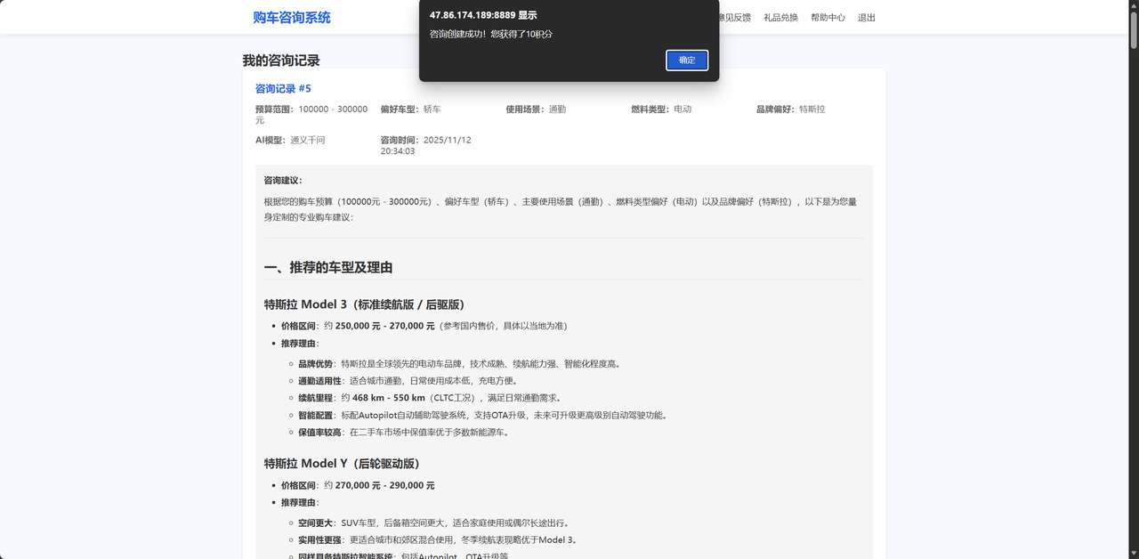
Task: Click the 偏好车型 轿车 field
Action: tap(410, 109)
